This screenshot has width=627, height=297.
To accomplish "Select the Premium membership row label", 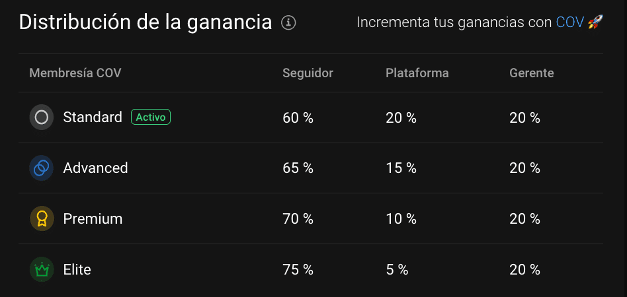I will (93, 218).
